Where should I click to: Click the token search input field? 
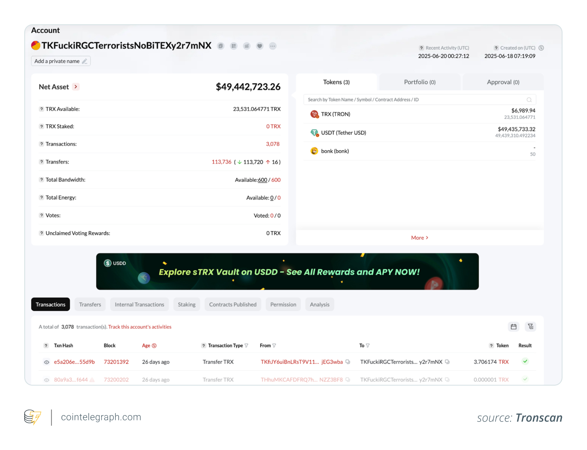420,100
